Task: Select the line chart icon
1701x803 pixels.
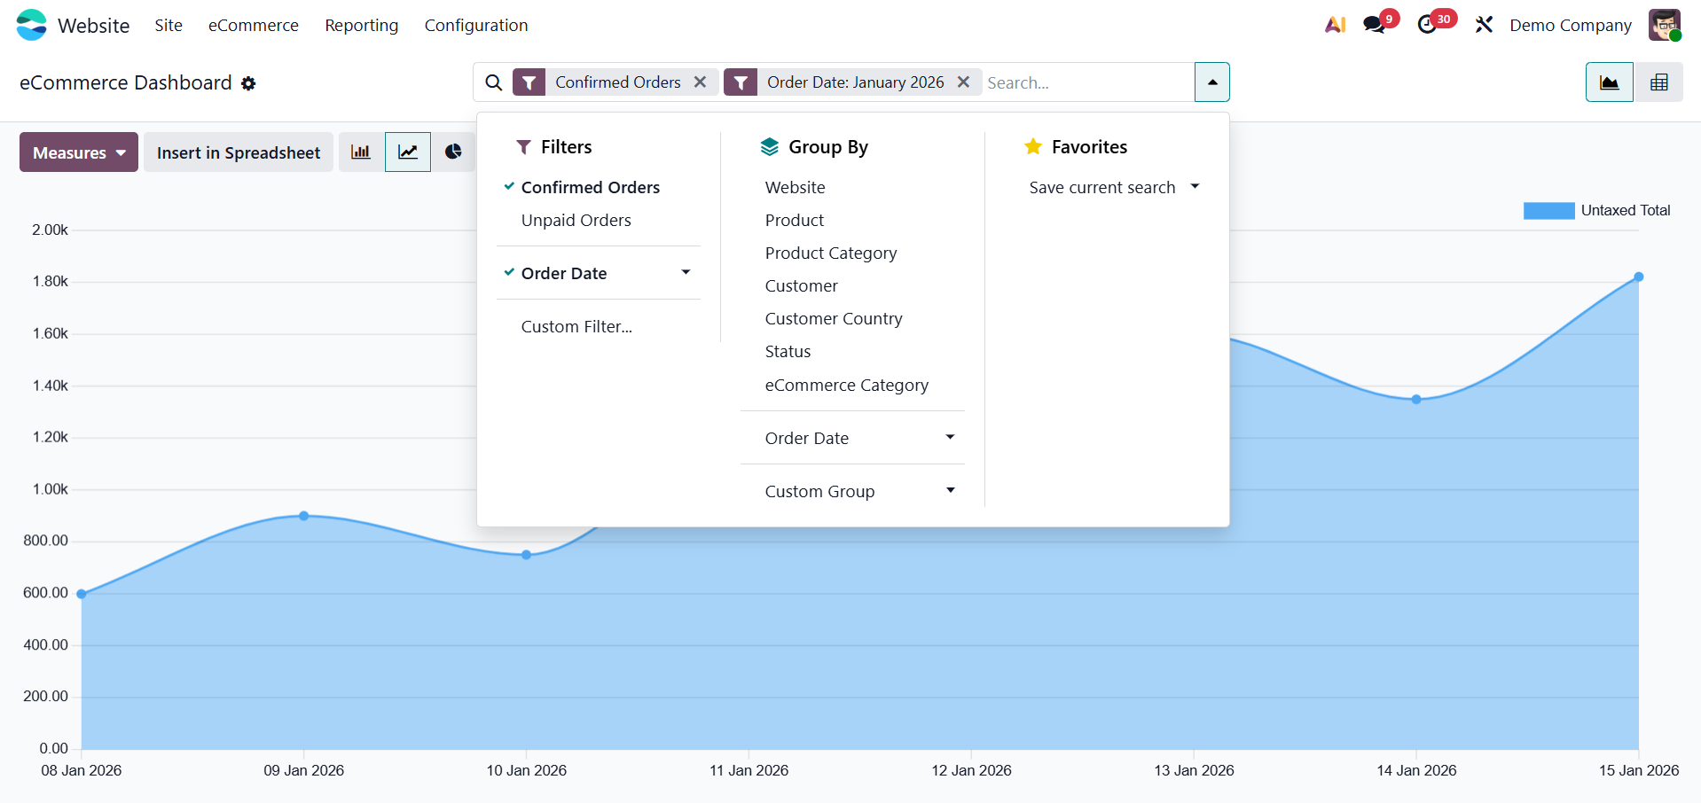Action: [x=408, y=152]
